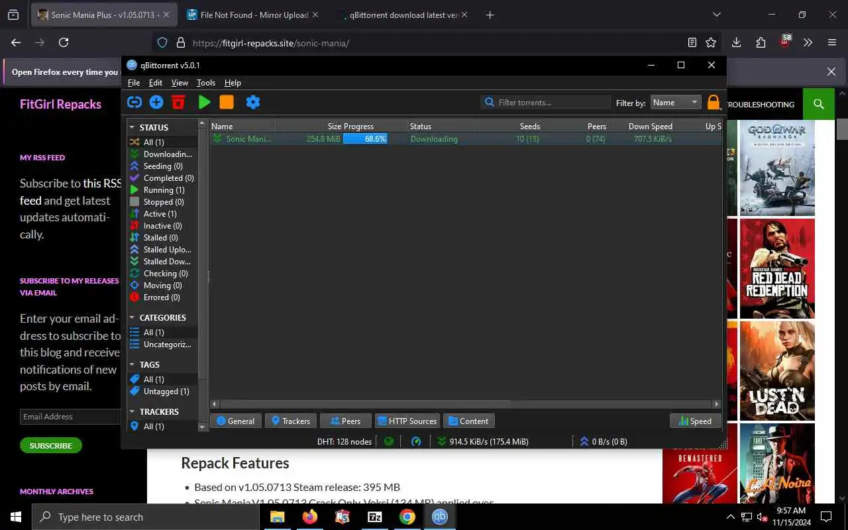Screen dimensions: 848x530
Task: Open Firefox list all tabs dropdown
Action: pyautogui.click(x=716, y=15)
